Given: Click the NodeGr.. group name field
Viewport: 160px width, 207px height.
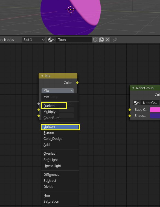Looking at the screenshot, I should pos(150,103).
